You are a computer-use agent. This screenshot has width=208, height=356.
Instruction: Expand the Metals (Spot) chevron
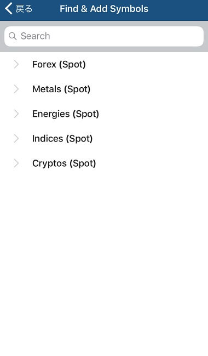click(16, 89)
